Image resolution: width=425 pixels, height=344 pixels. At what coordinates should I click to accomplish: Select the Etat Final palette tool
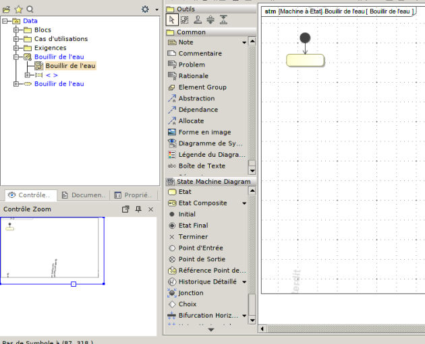coord(193,226)
